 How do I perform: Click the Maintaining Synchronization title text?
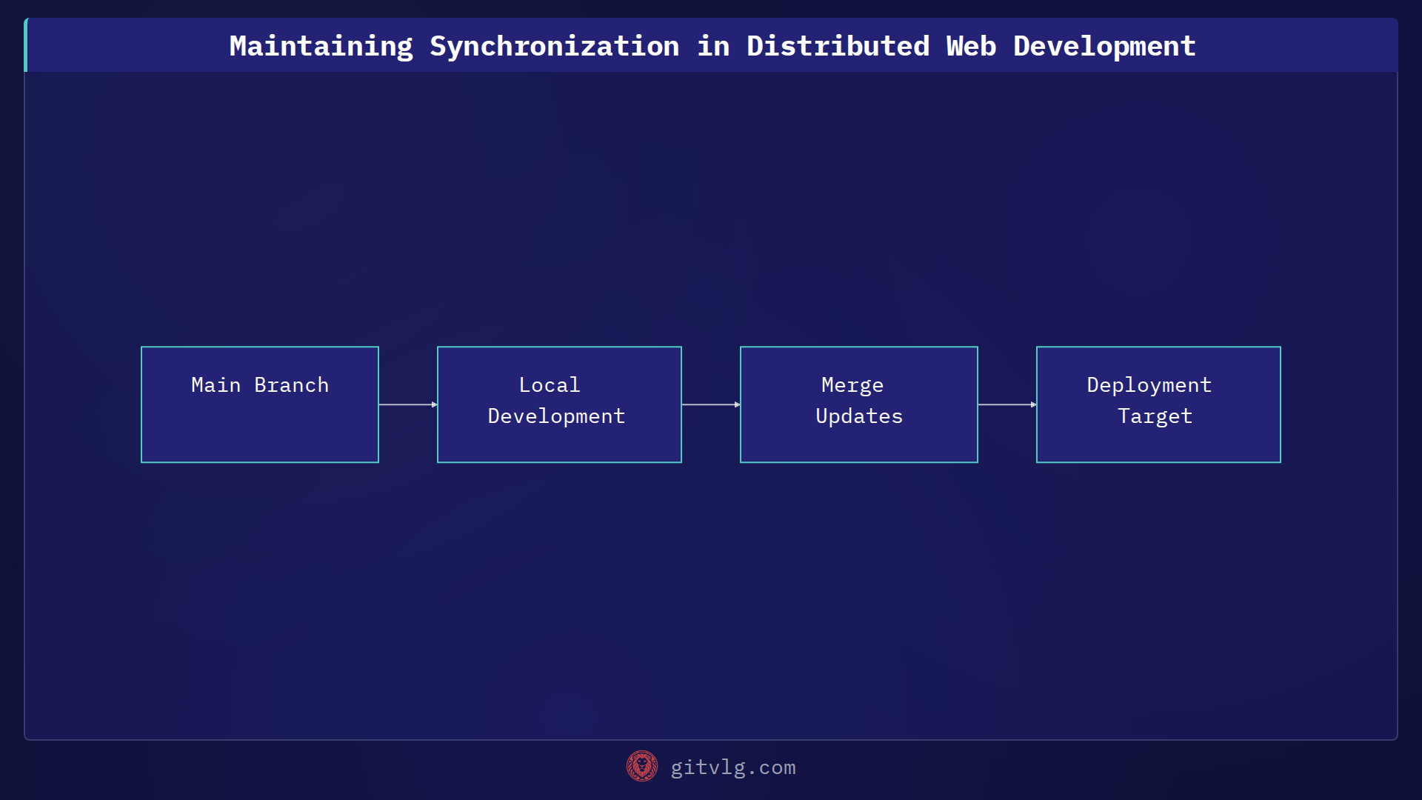point(712,46)
